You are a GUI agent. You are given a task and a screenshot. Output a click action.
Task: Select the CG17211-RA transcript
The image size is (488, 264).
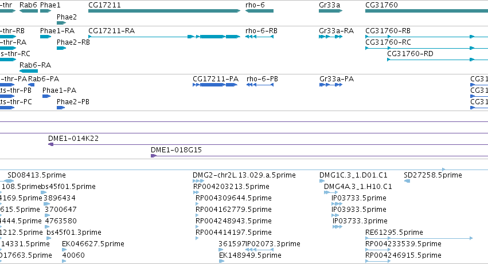(x=165, y=37)
